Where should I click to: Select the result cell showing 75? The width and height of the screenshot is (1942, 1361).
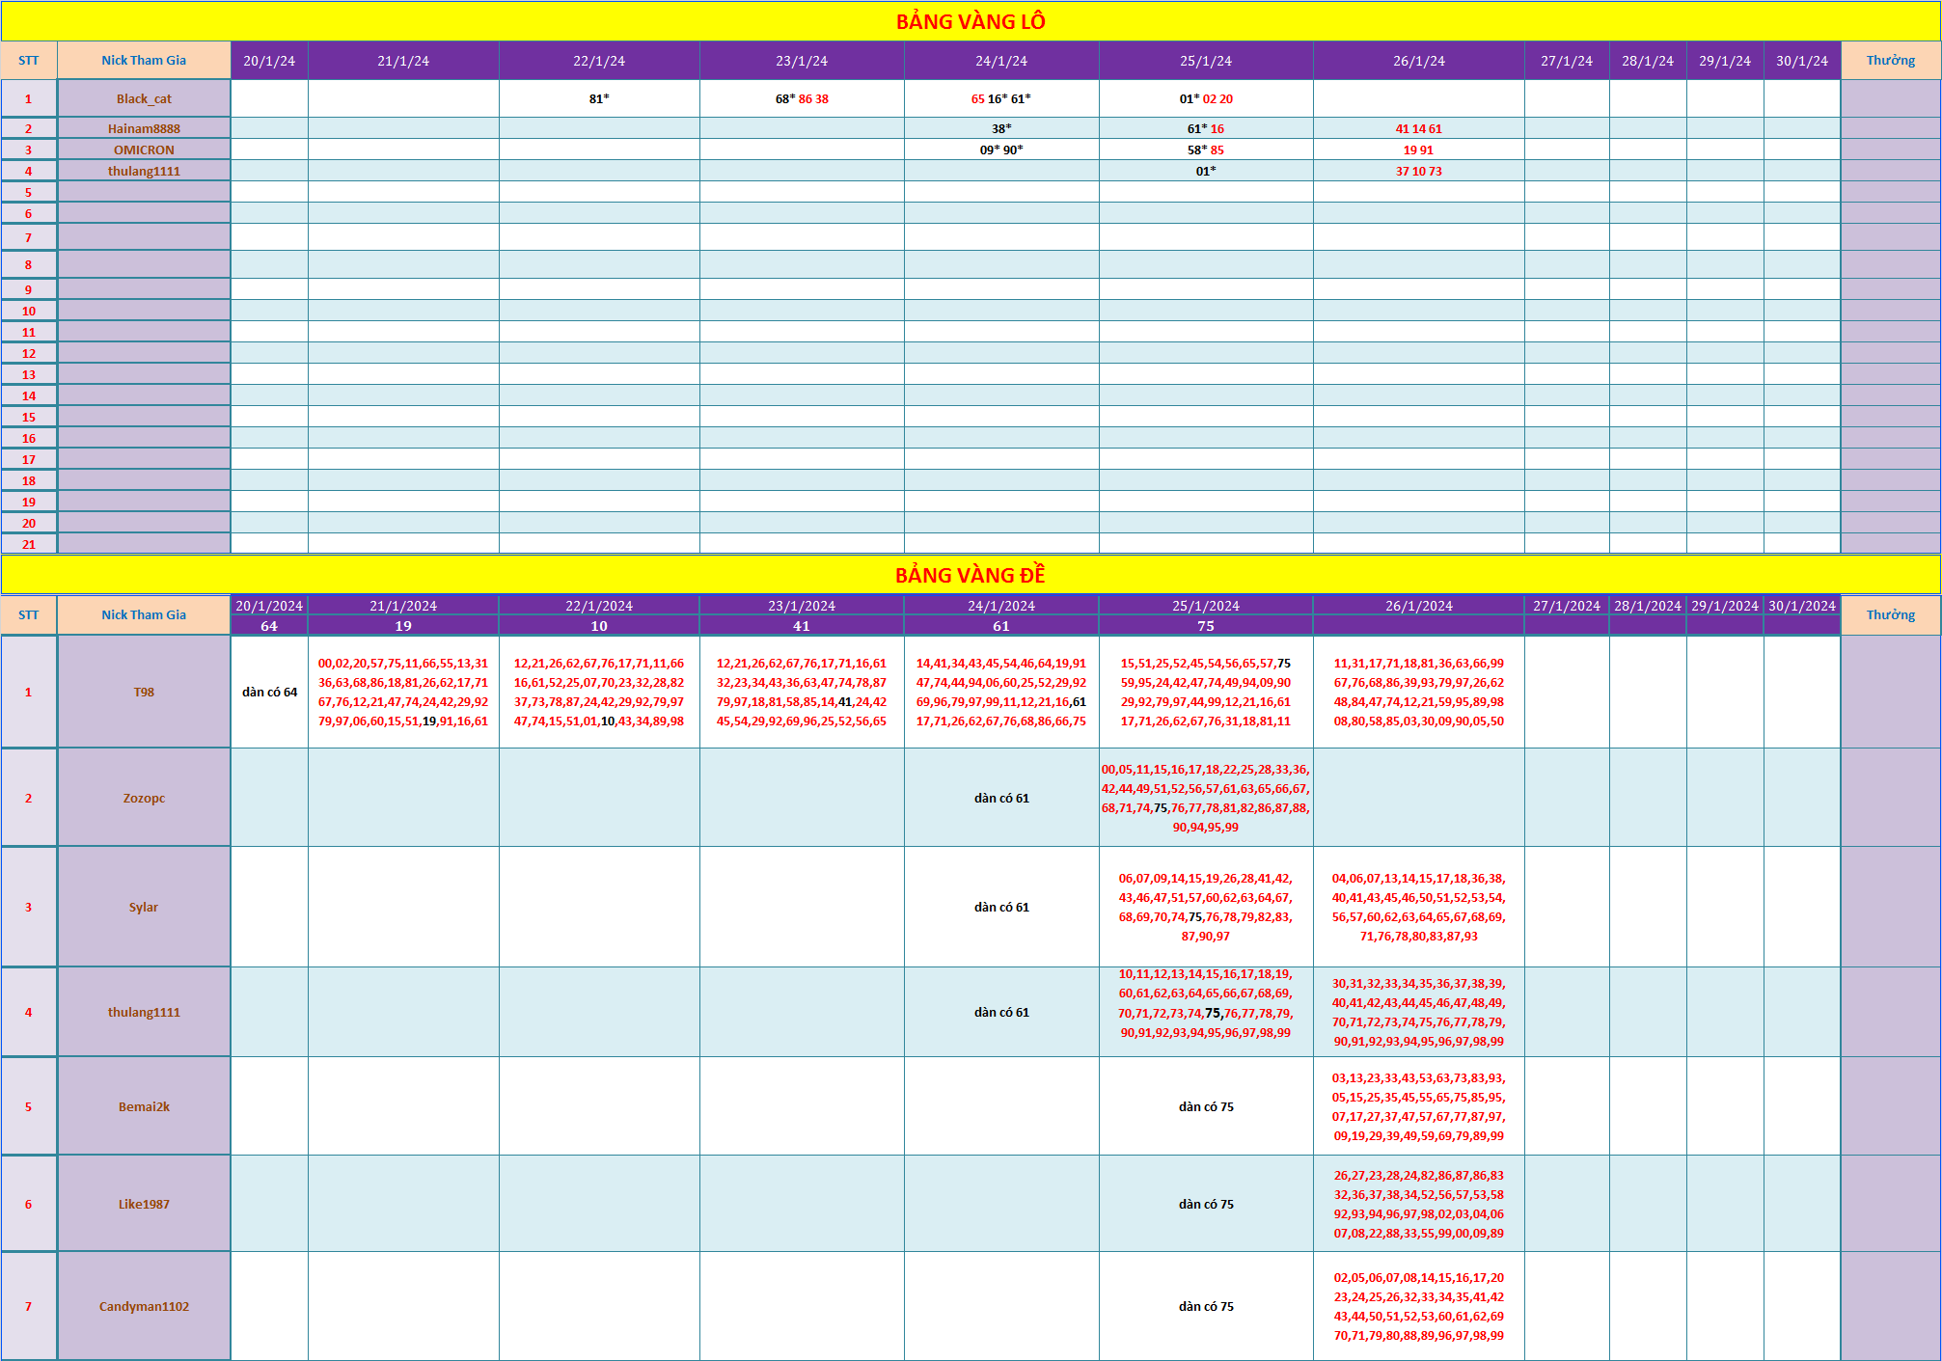(1206, 626)
